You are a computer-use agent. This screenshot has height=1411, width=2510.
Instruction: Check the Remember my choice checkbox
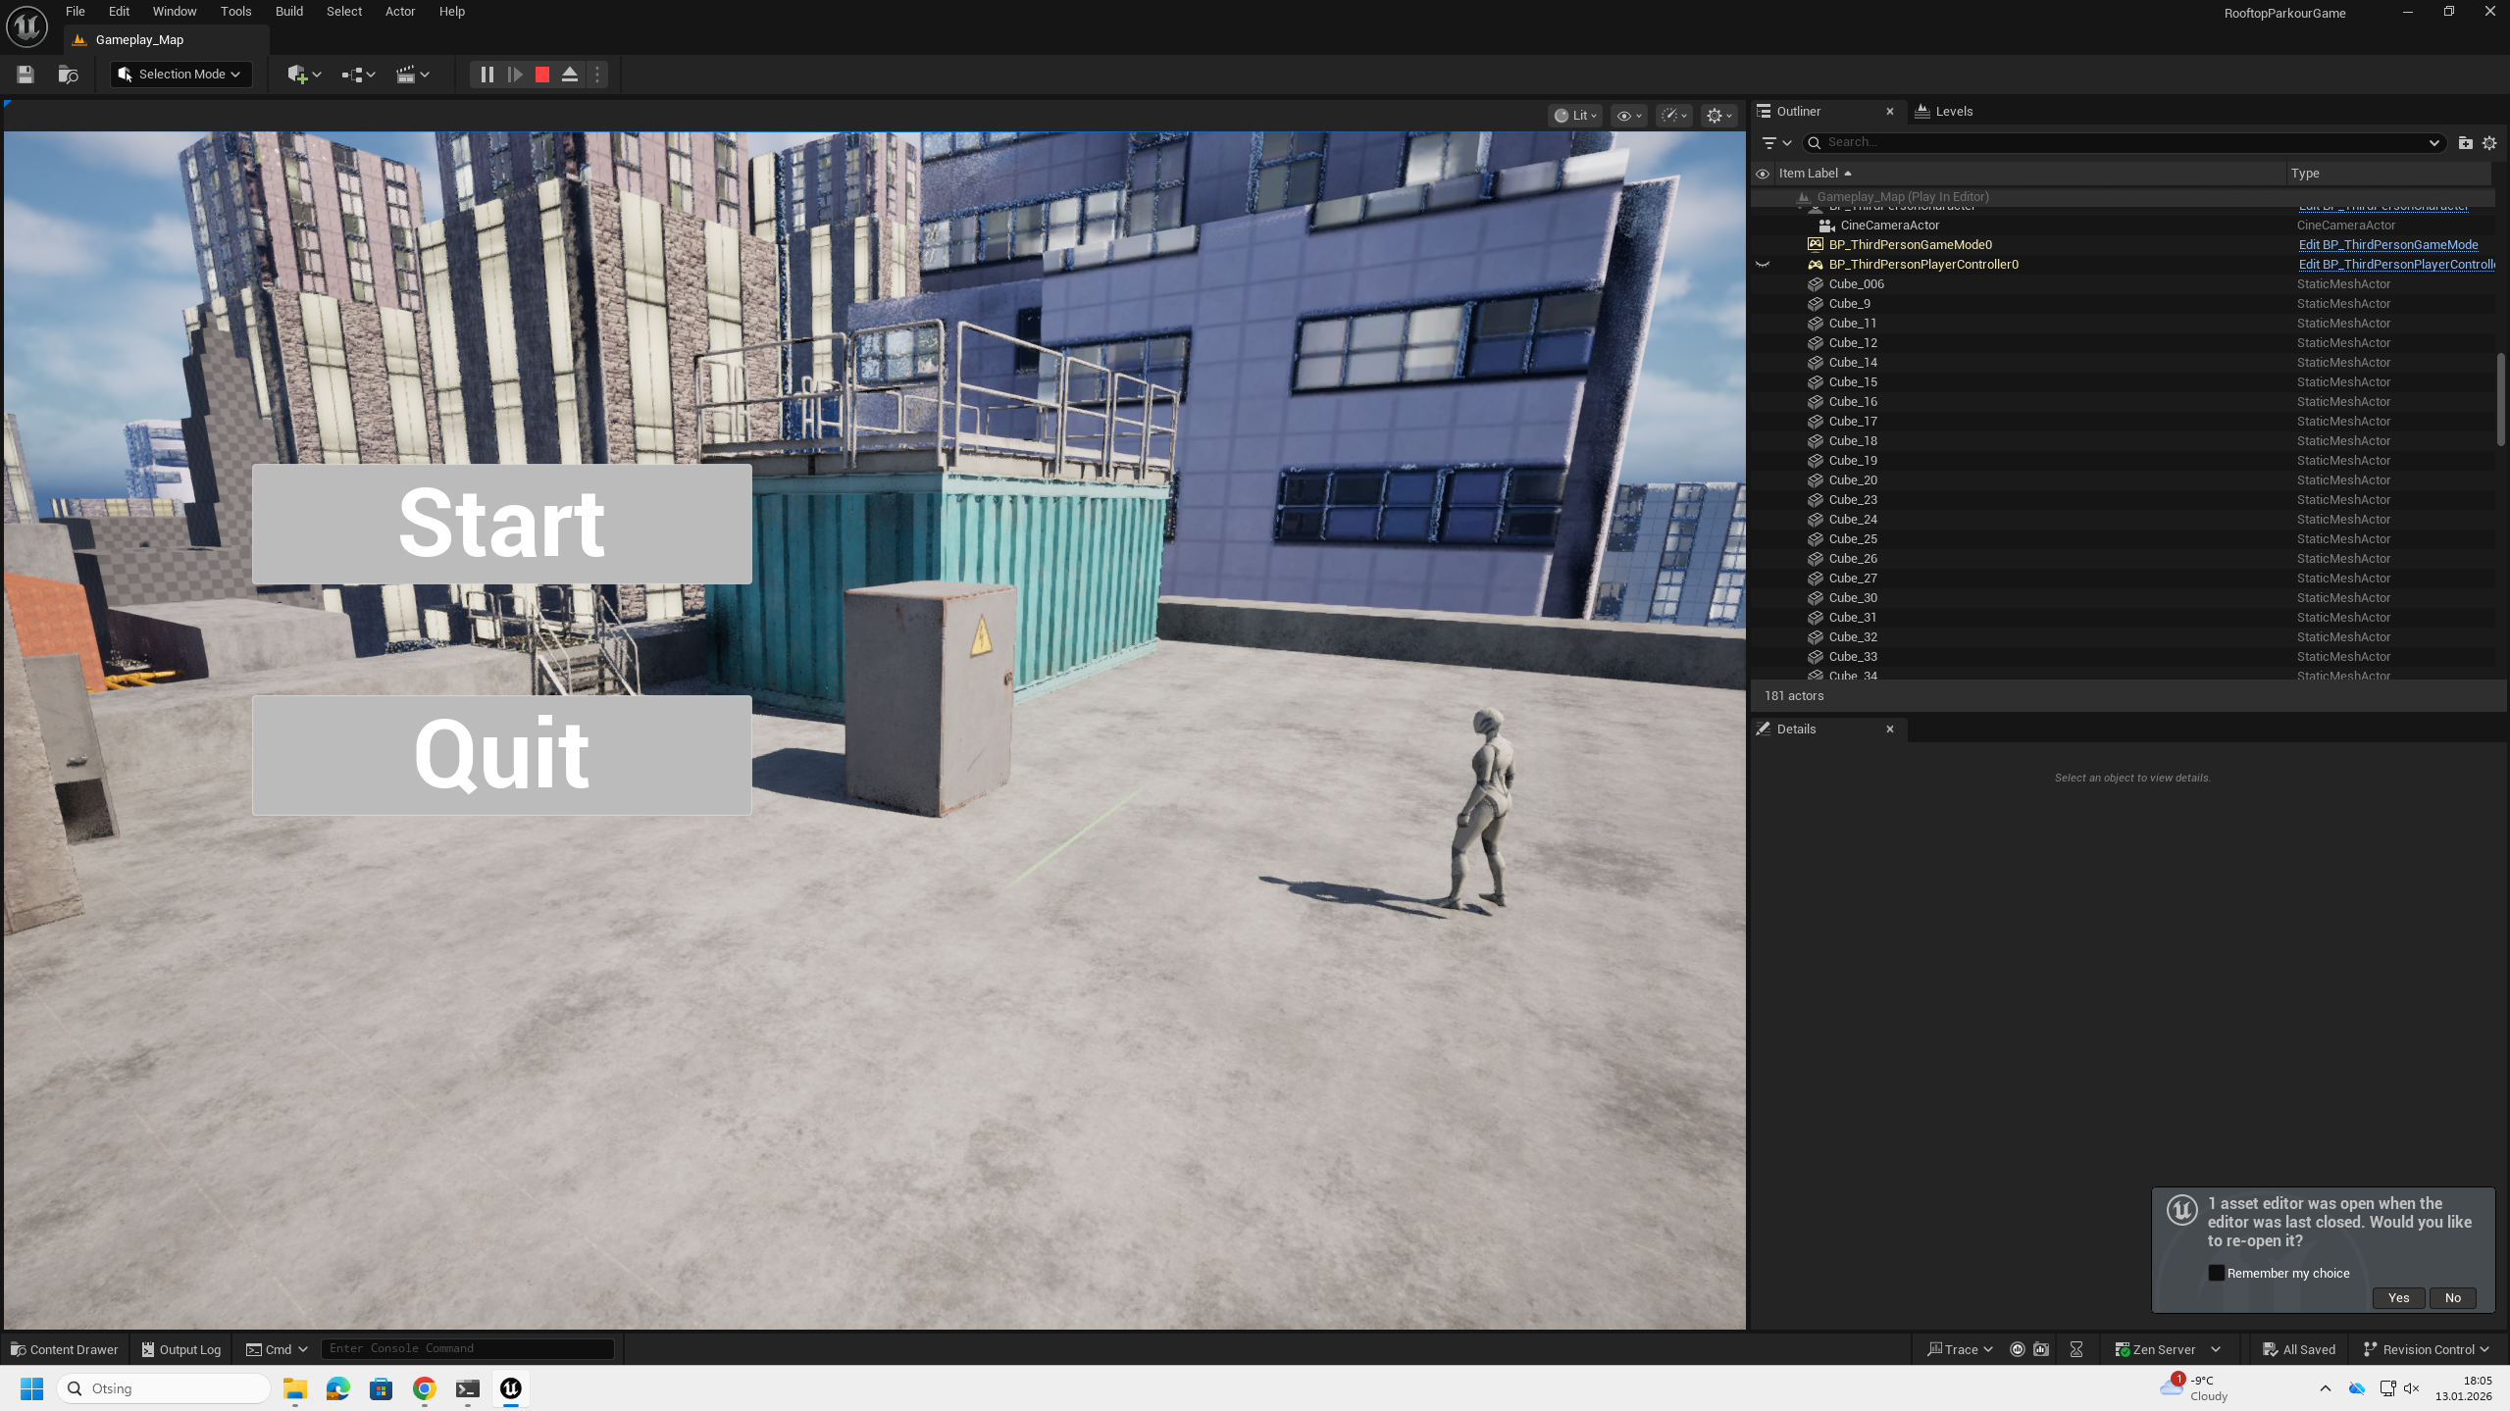pos(2216,1273)
